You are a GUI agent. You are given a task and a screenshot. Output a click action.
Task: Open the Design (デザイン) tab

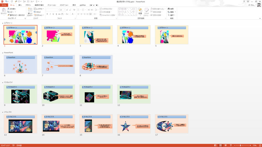tap(28, 5)
